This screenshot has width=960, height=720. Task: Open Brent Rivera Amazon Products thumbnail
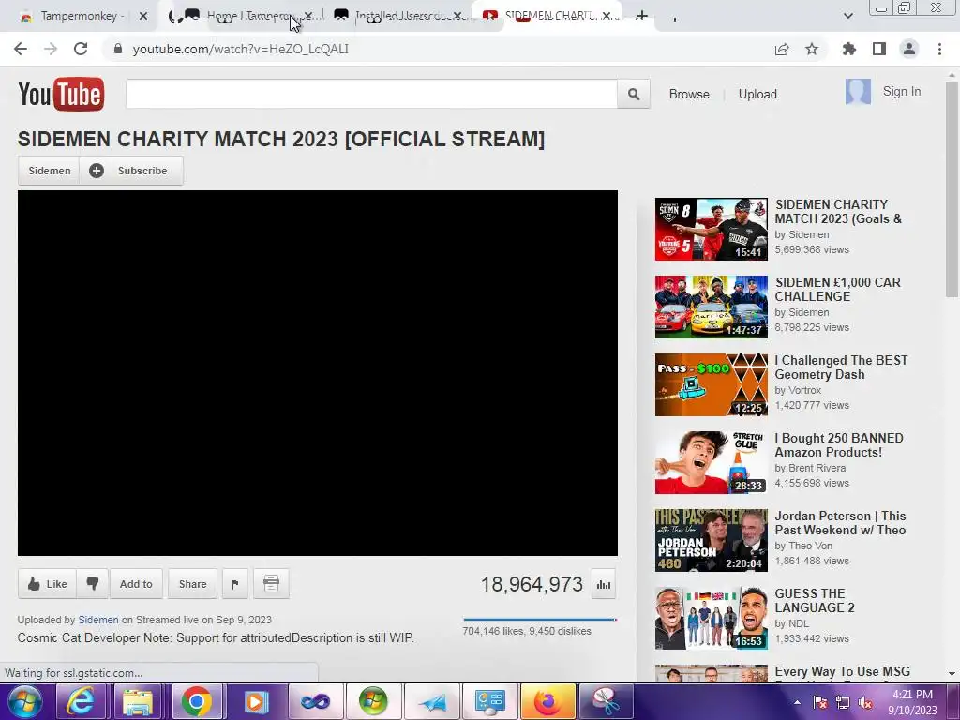711,462
